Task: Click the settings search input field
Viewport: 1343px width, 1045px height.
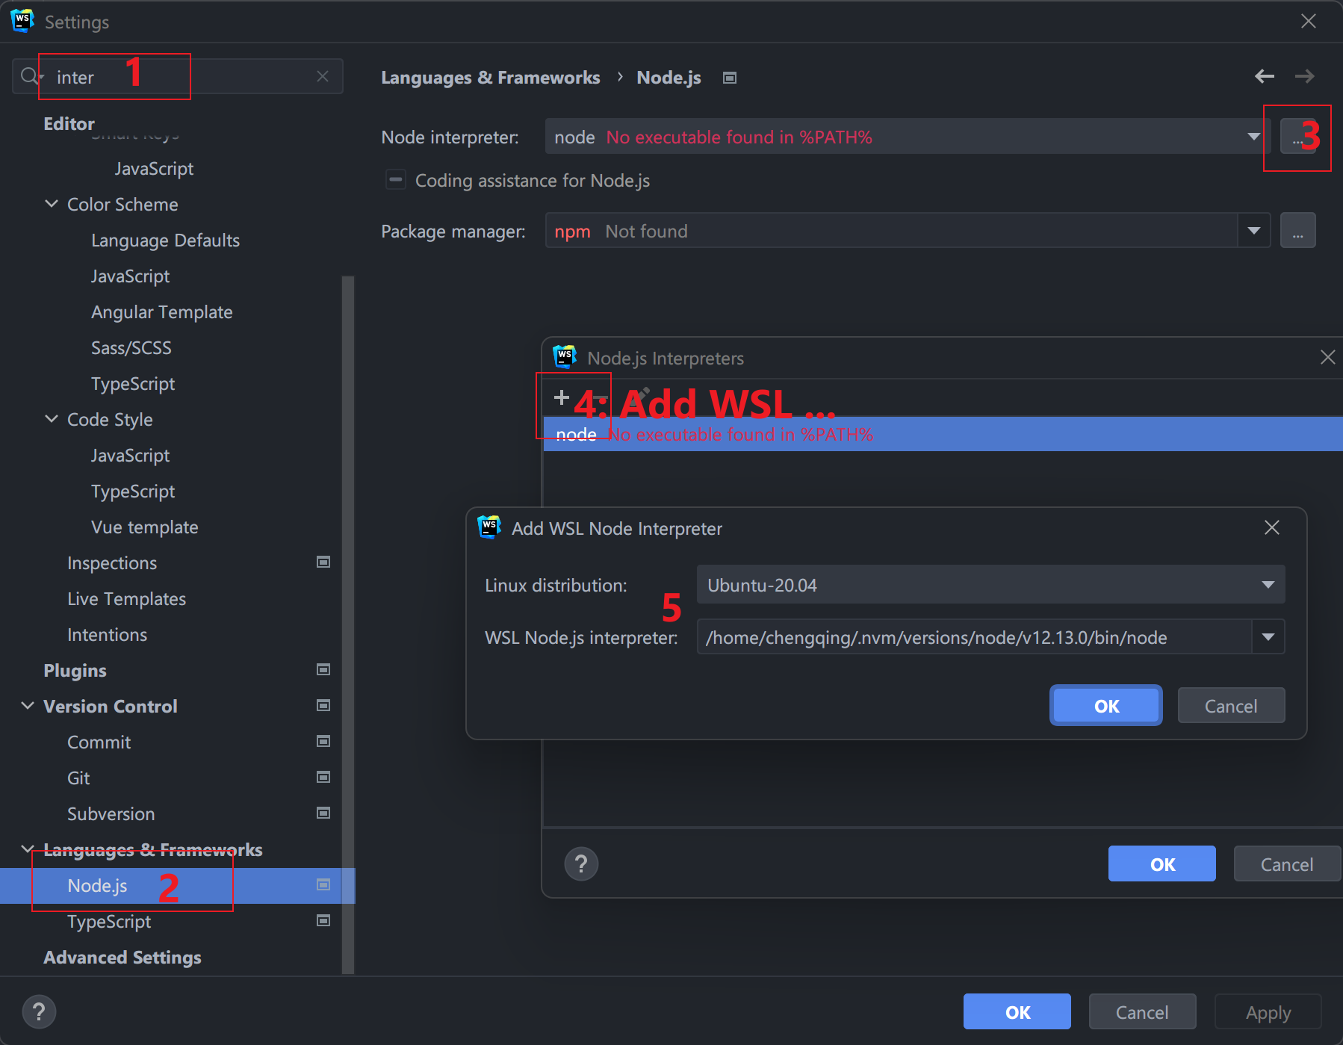Action: (x=179, y=77)
